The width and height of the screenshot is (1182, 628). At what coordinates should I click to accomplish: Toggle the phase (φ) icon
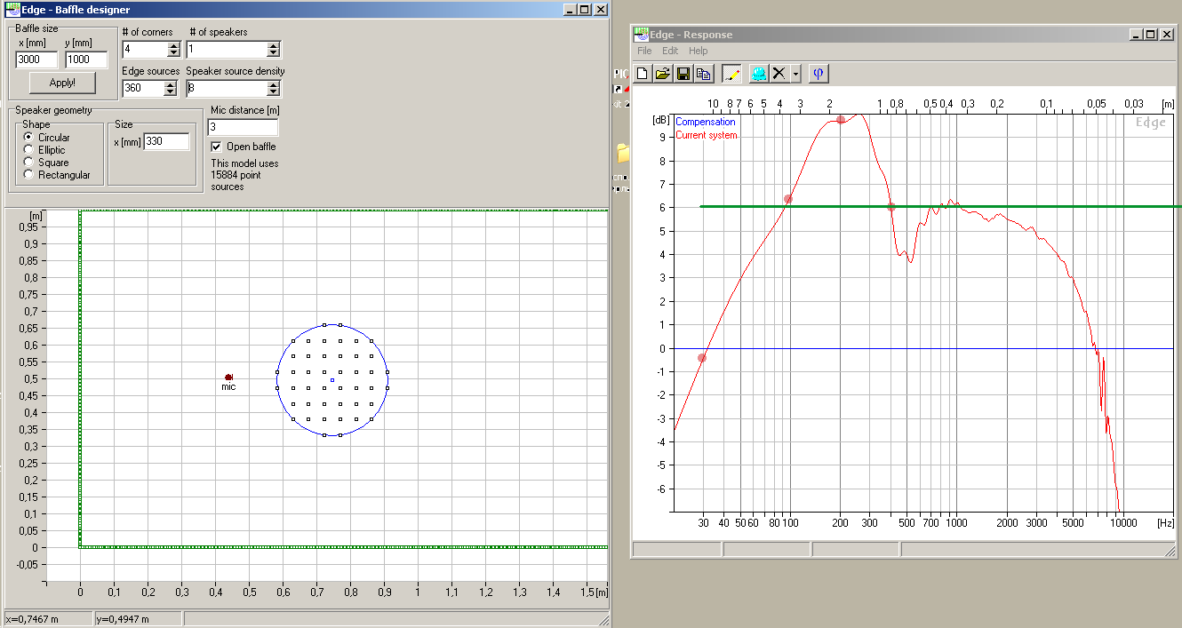click(819, 74)
